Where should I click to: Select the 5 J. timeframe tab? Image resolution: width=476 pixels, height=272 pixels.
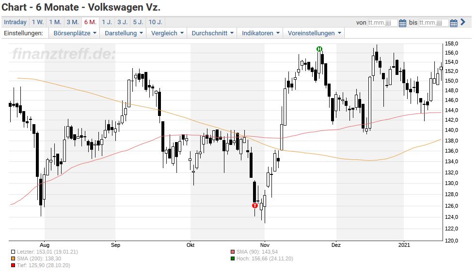pos(138,22)
